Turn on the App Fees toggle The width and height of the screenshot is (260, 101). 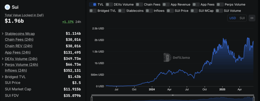pyautogui.click(x=196, y=5)
